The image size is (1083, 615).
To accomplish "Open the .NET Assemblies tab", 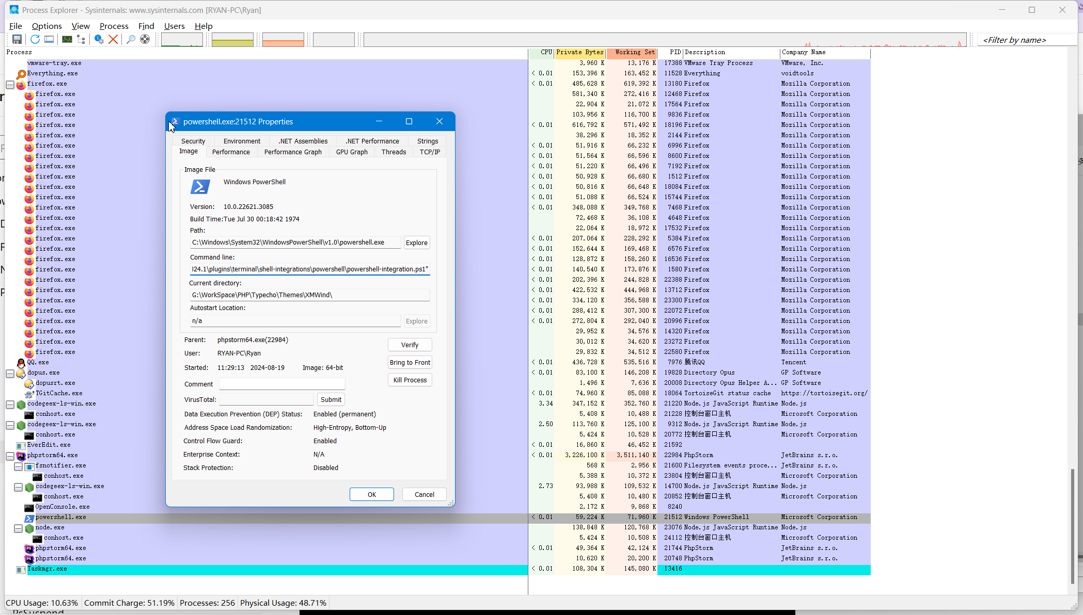I will 303,141.
